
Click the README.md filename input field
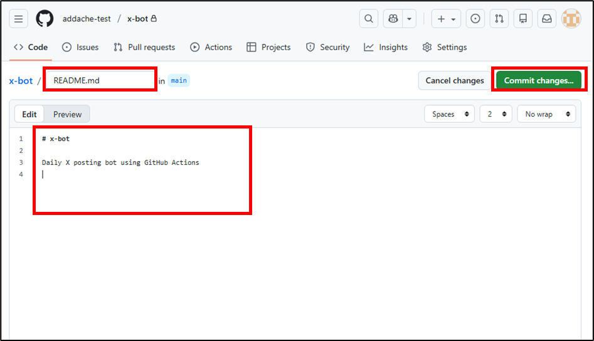[100, 80]
